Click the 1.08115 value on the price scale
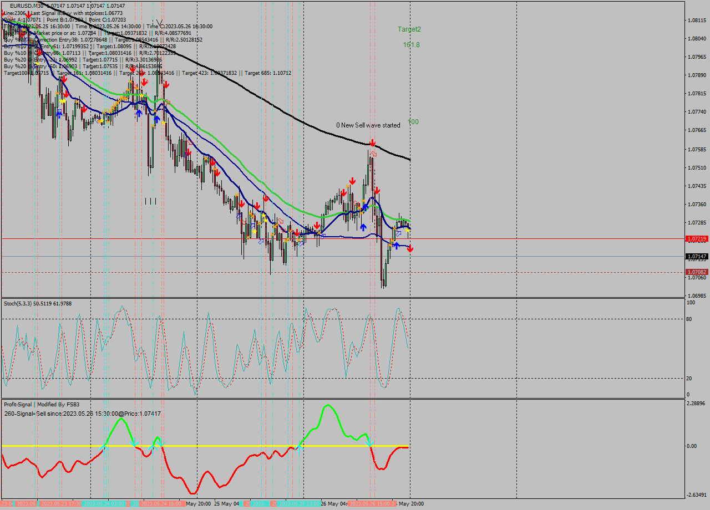Screen dimensions: 710x510 pyautogui.click(x=697, y=21)
